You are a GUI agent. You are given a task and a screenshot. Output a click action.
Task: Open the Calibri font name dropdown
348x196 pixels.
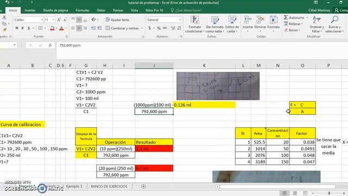[42, 20]
